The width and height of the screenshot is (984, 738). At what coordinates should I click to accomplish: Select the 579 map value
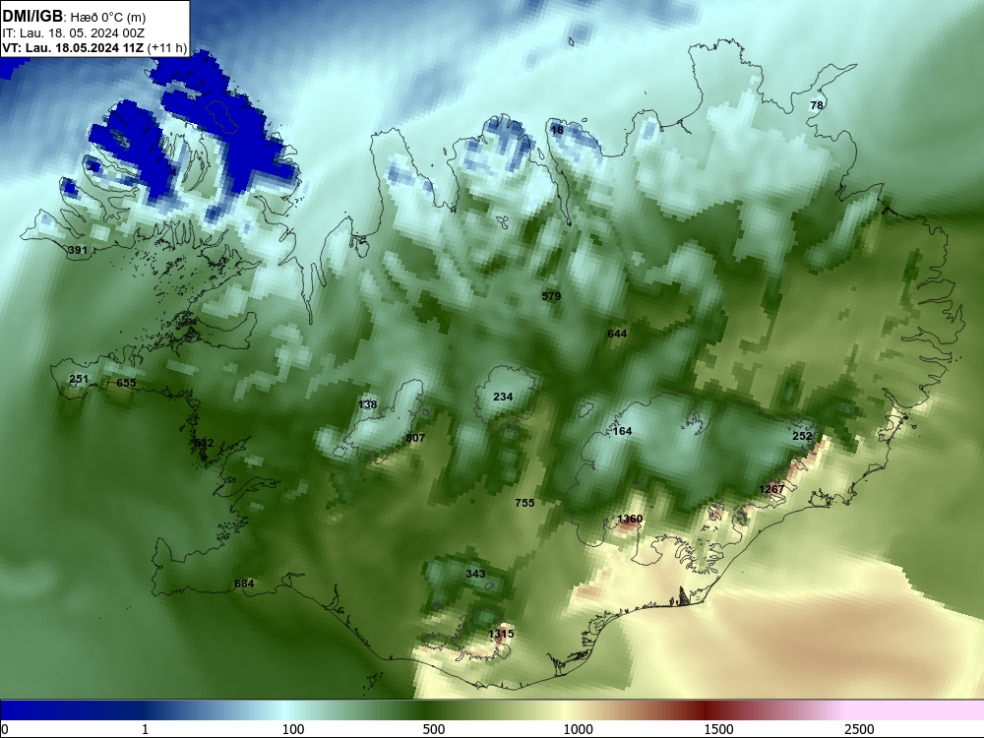point(551,296)
